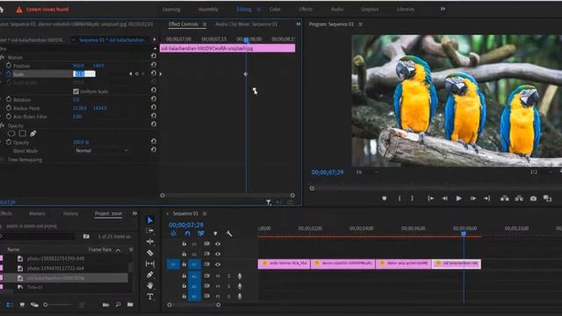
Task: Reset the Rotation parameter
Action: 154,99
